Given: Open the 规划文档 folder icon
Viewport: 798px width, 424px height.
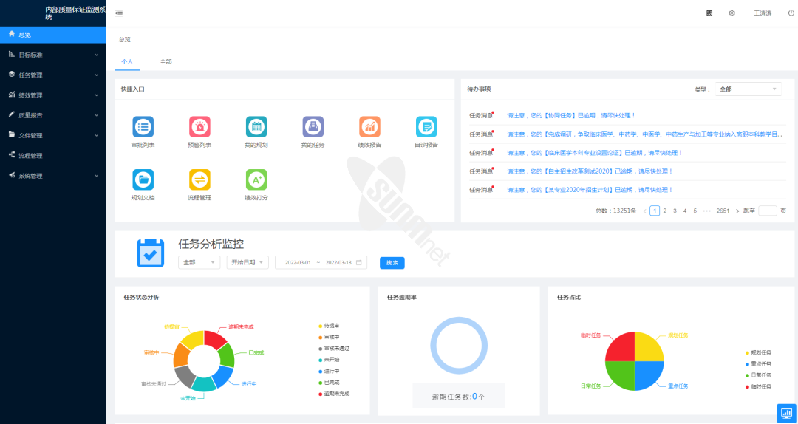Looking at the screenshot, I should tap(143, 179).
